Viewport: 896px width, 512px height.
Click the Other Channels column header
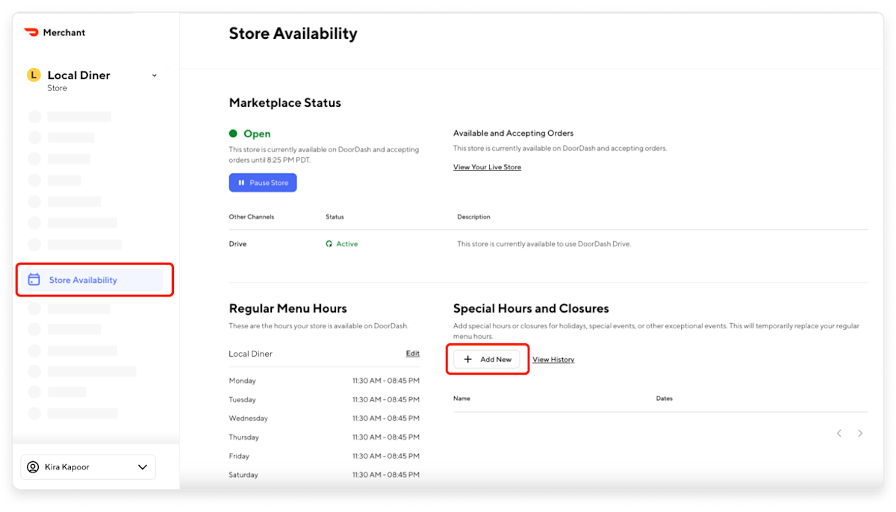tap(252, 217)
